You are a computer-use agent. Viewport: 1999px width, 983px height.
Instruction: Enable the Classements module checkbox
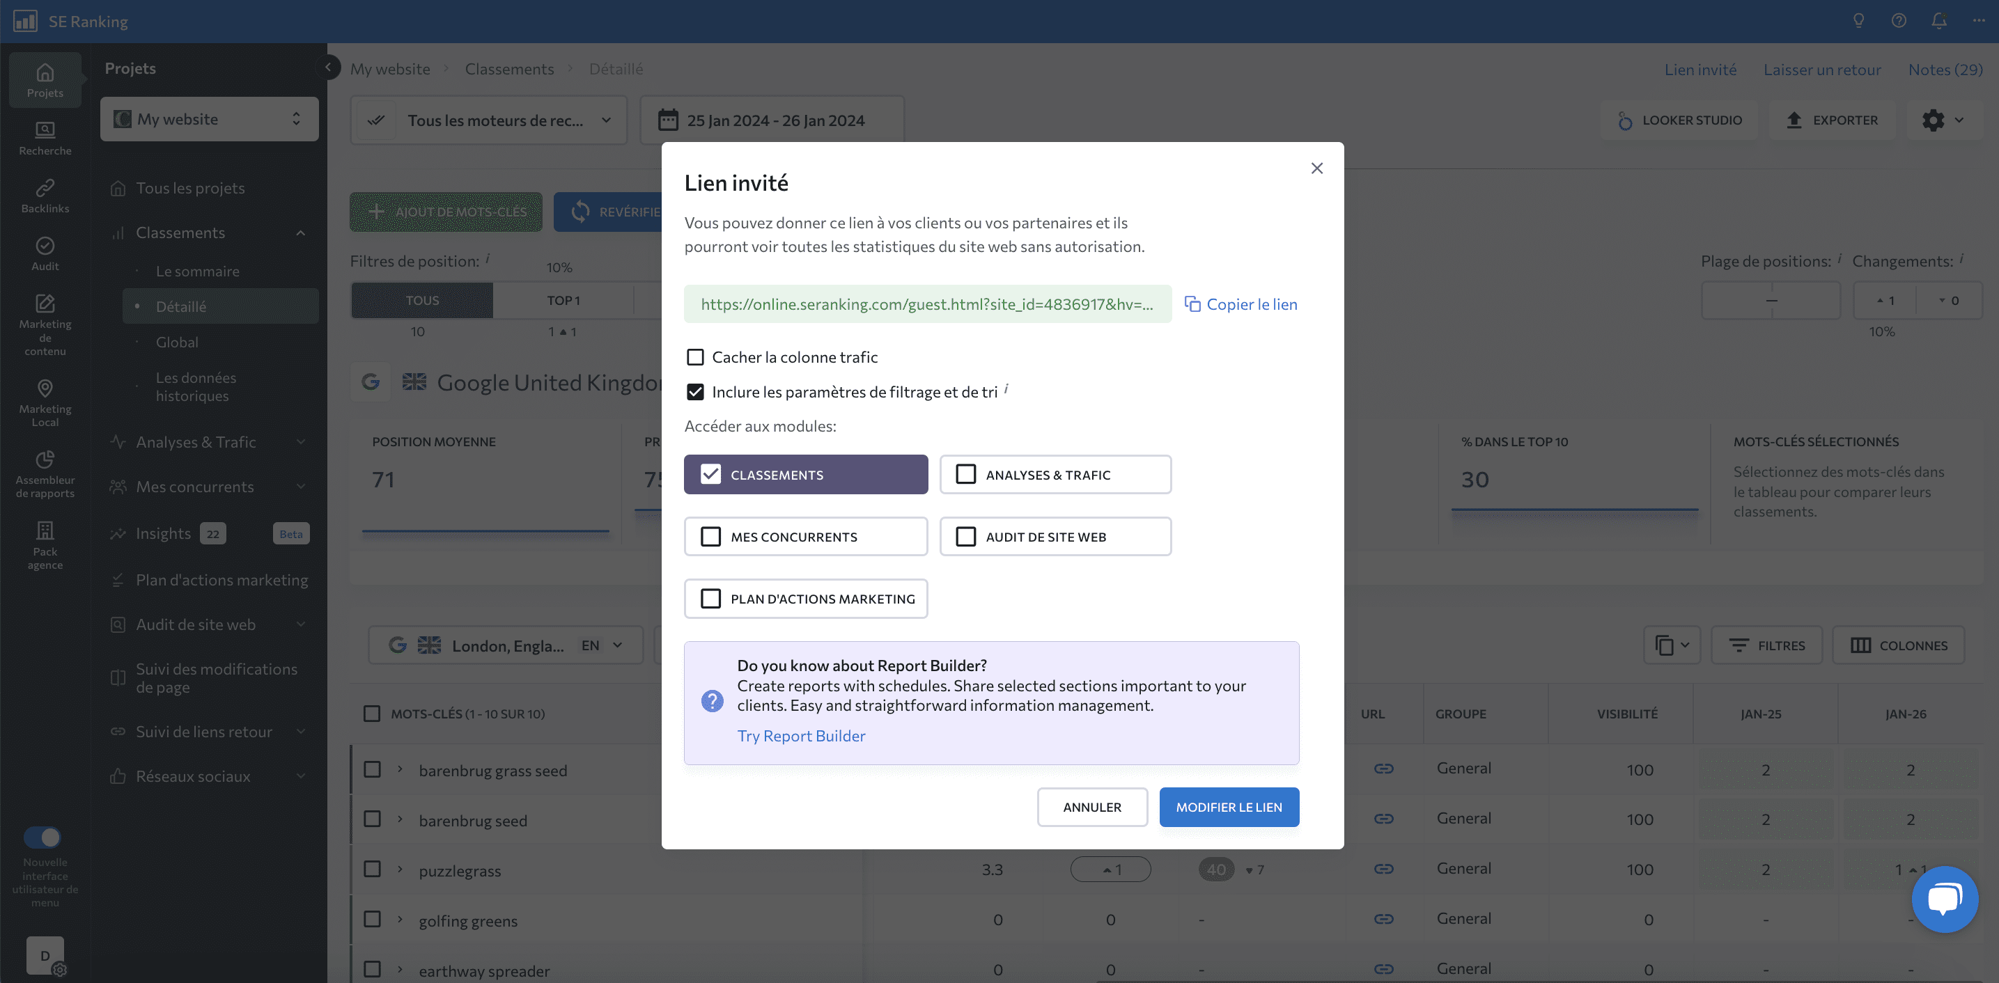(710, 473)
